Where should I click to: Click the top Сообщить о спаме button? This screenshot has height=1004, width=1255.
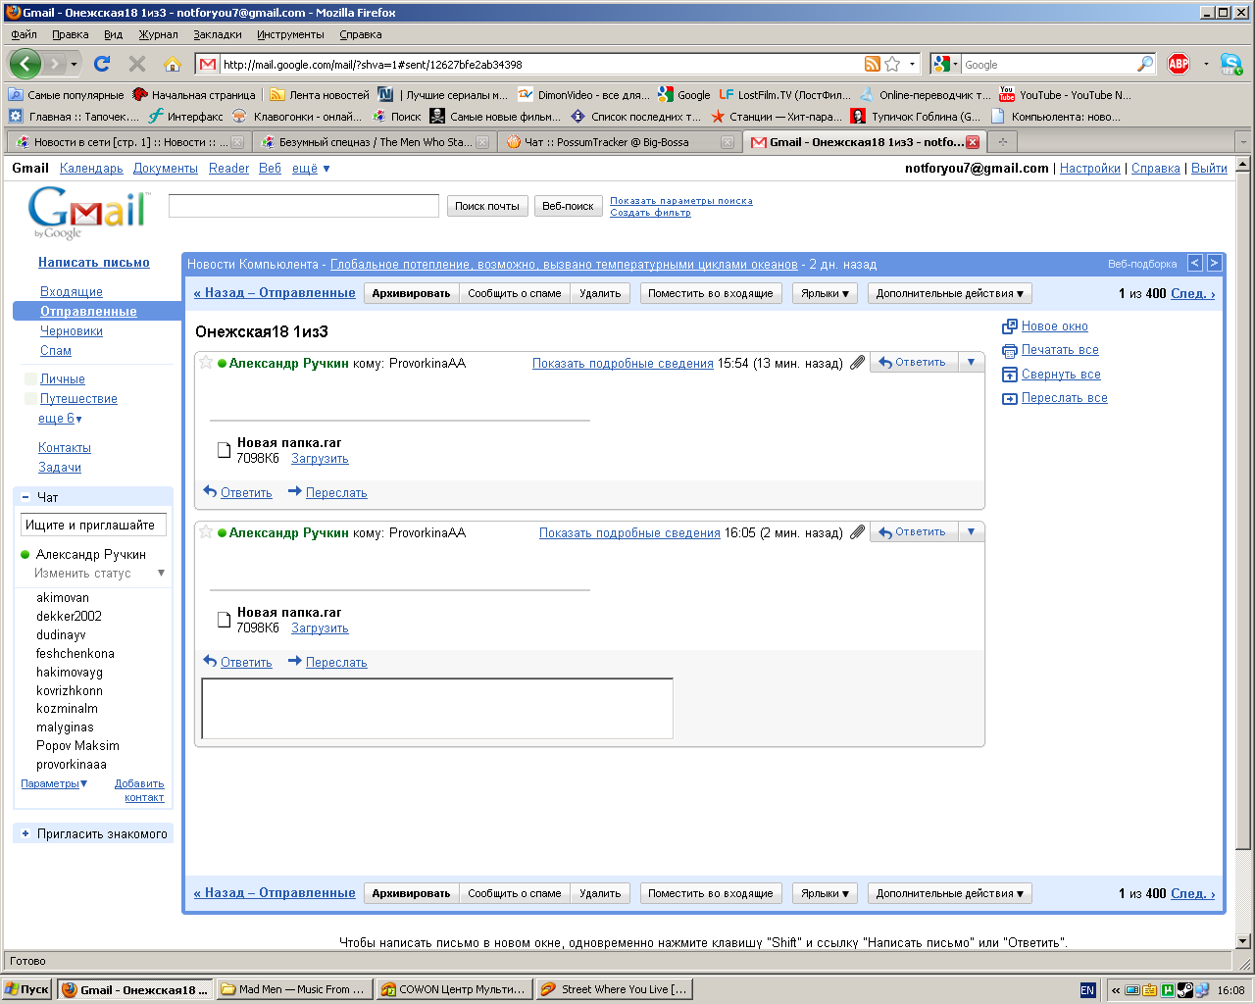(515, 293)
